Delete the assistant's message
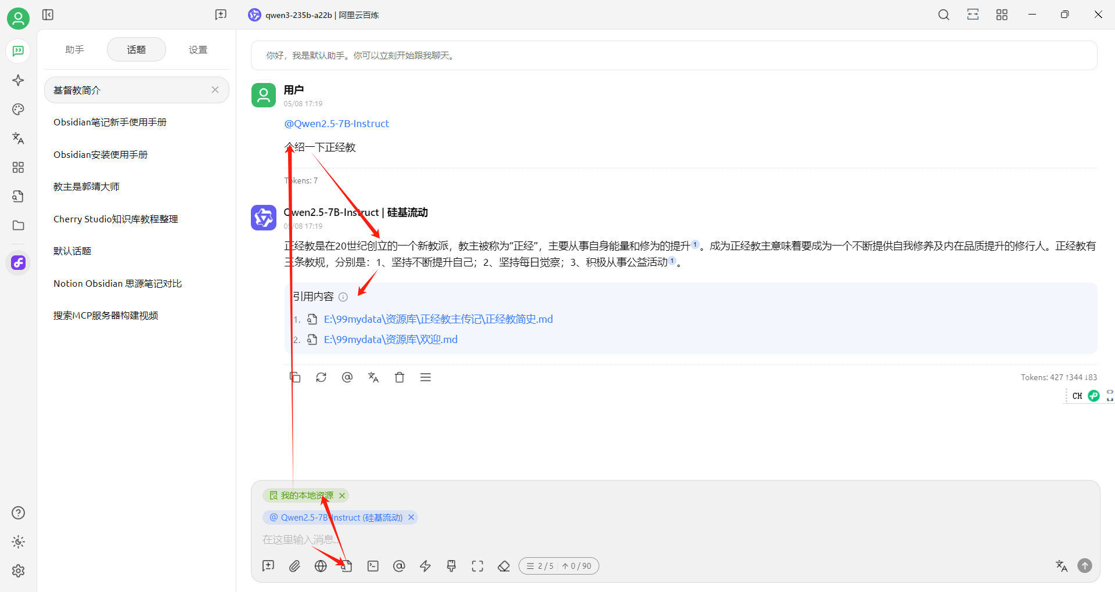This screenshot has width=1115, height=592. pyautogui.click(x=400, y=377)
